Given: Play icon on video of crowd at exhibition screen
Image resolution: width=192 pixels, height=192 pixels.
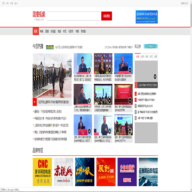Looking at the screenshot, I should coord(130,131).
